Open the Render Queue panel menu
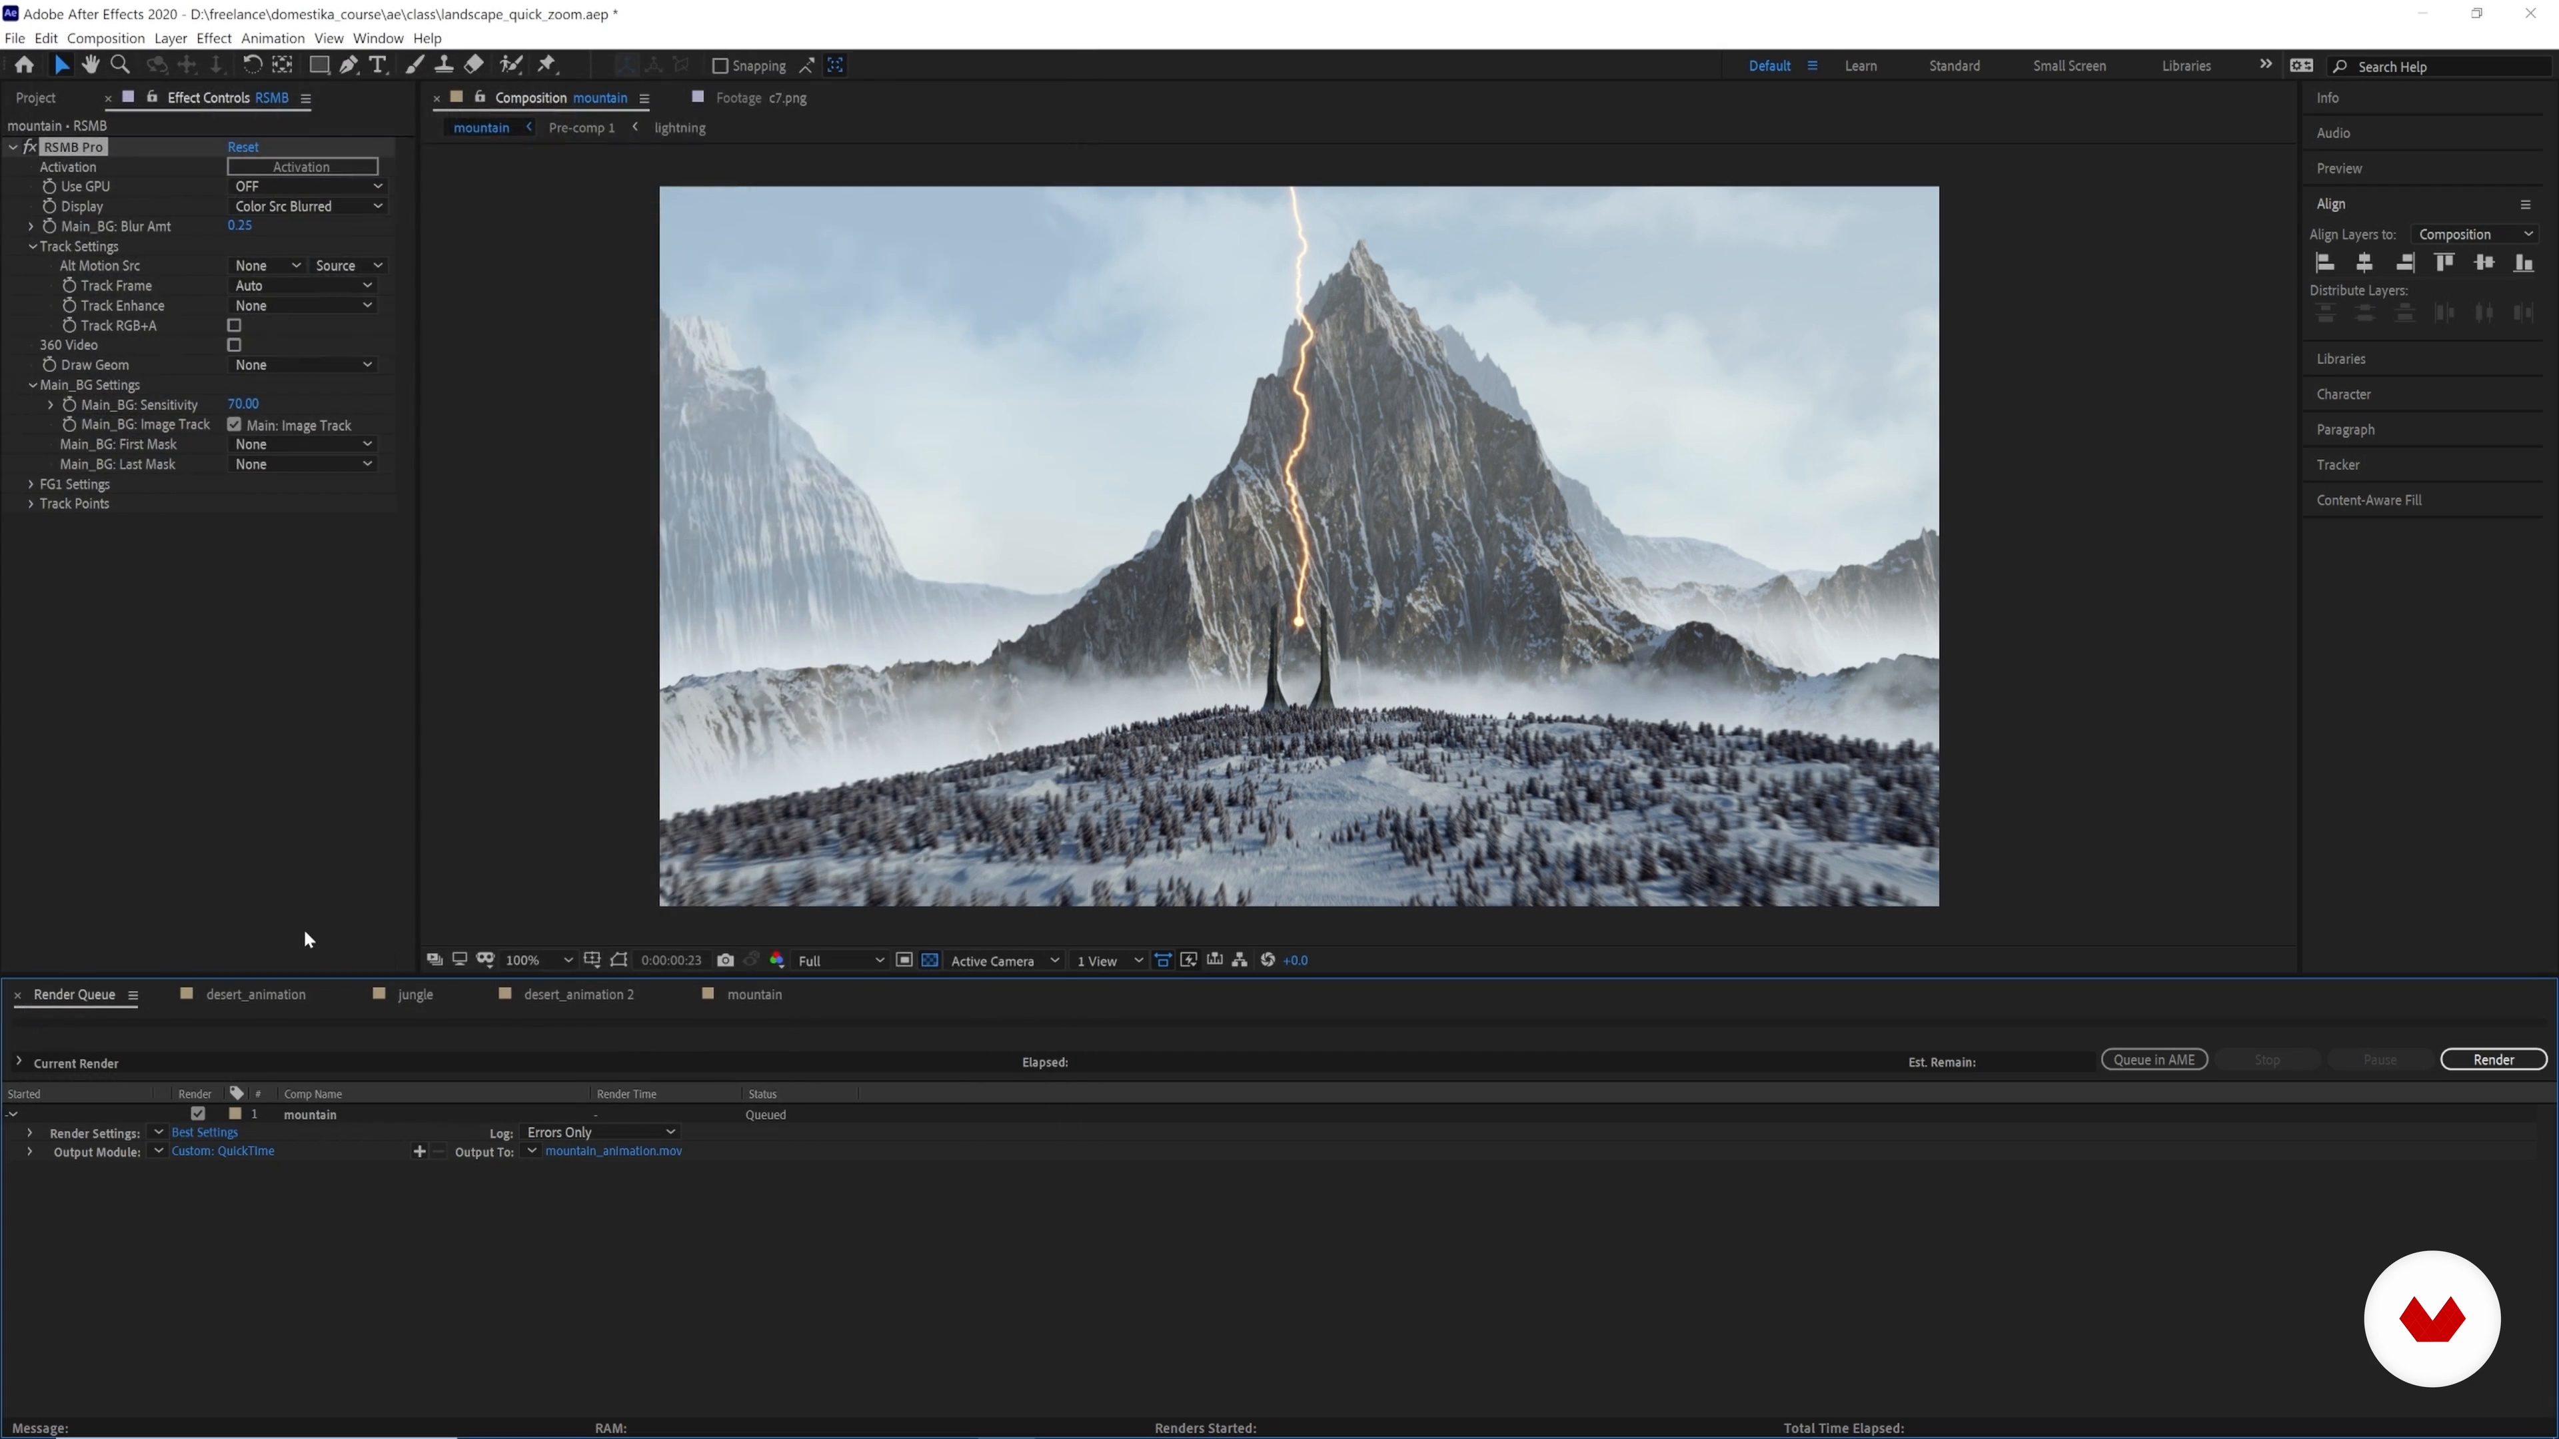The image size is (2559, 1439). click(132, 995)
